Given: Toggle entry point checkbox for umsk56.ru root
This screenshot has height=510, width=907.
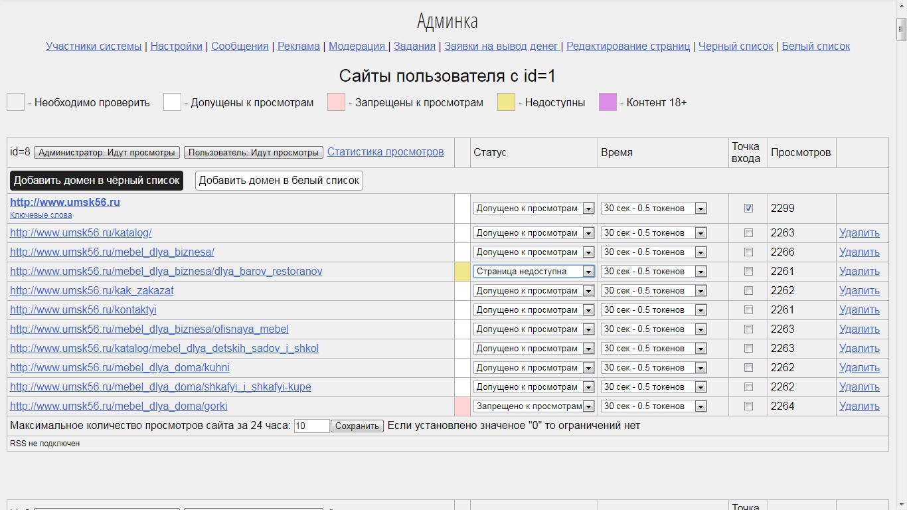Looking at the screenshot, I should (749, 208).
